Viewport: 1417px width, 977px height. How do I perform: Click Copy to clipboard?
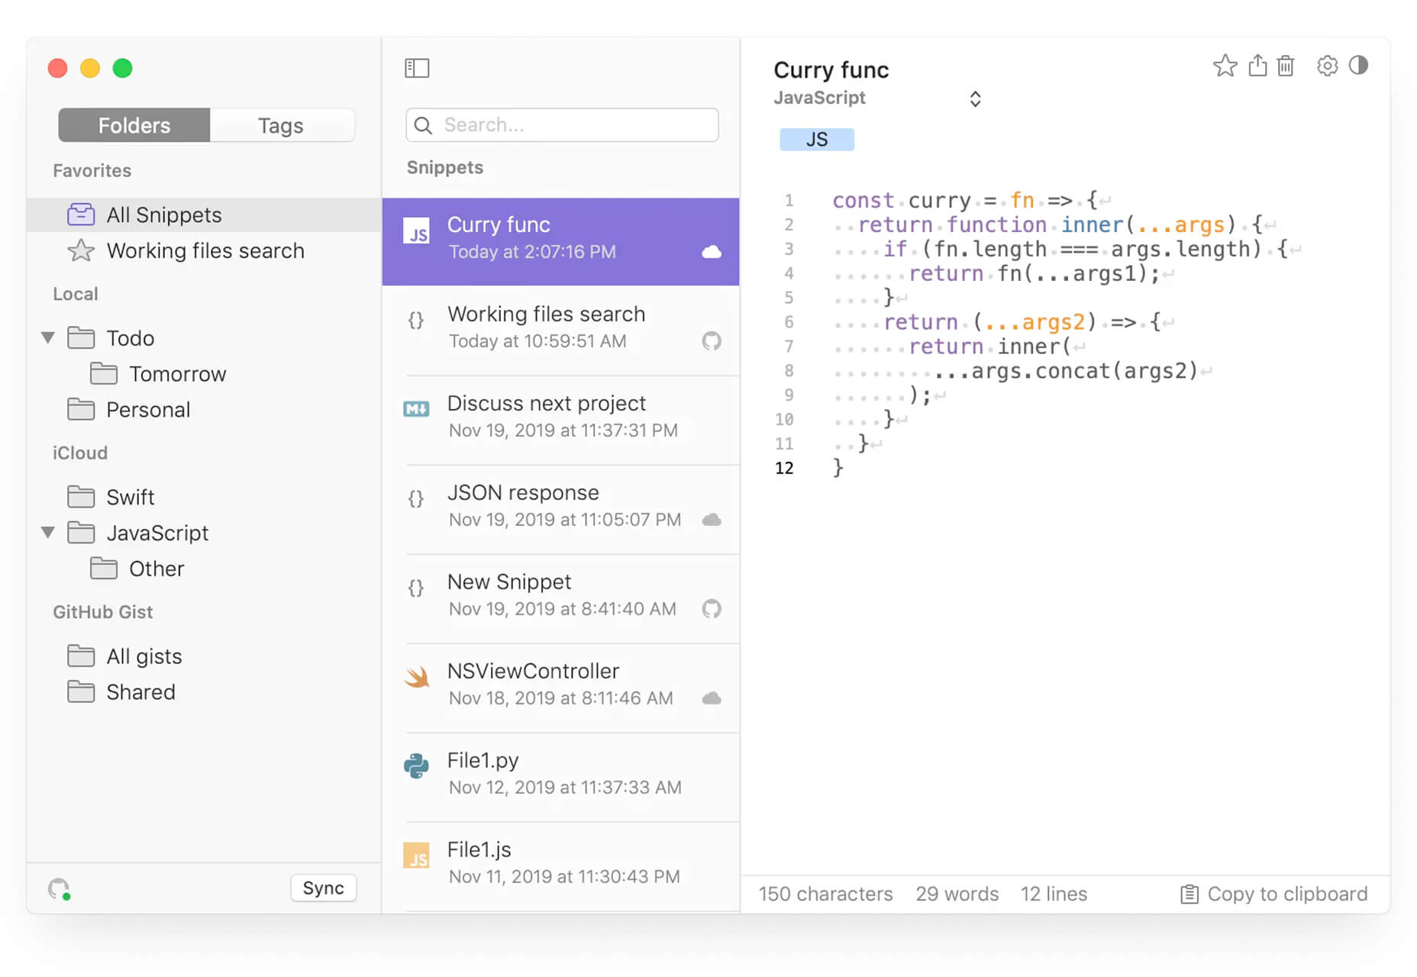pos(1274,894)
